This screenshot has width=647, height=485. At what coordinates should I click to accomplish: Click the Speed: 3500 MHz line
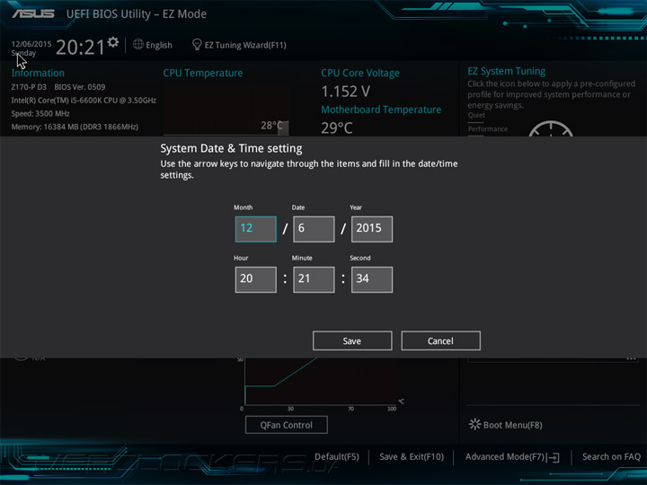(40, 113)
